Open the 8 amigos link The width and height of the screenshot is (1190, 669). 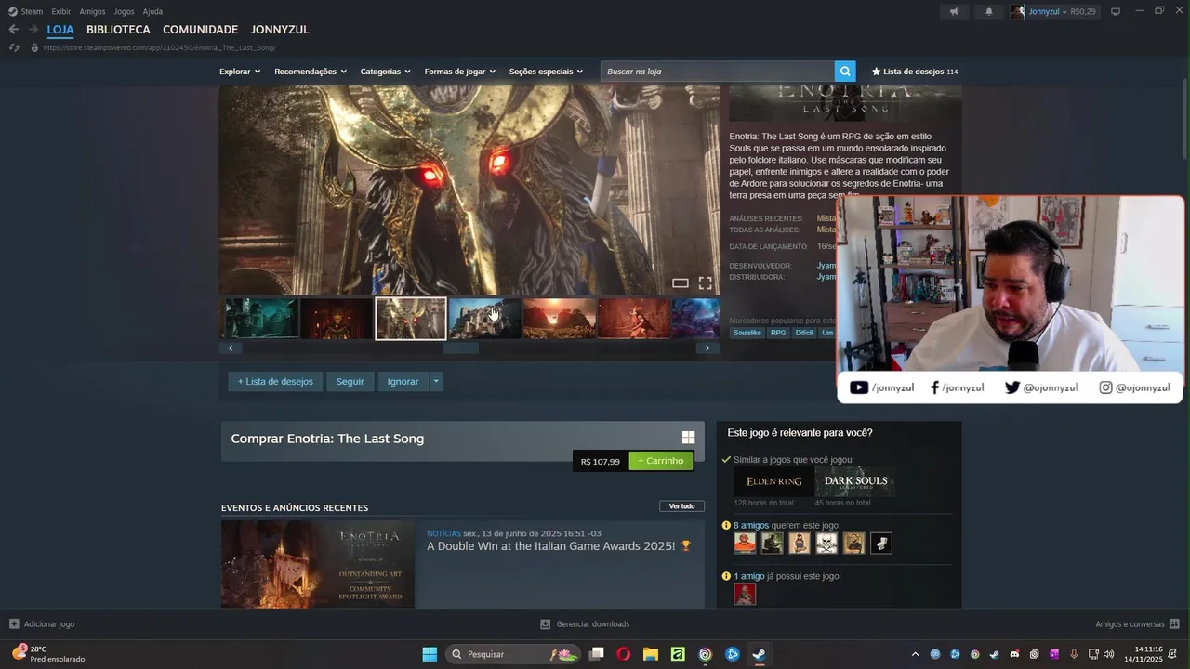tap(751, 525)
